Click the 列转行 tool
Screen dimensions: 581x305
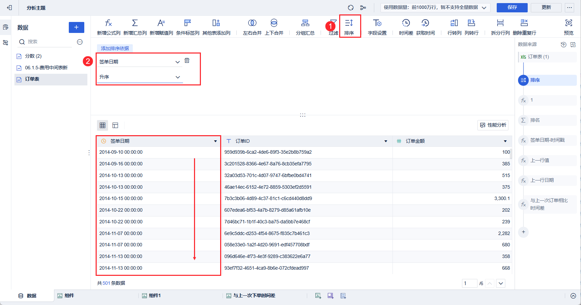click(x=472, y=27)
